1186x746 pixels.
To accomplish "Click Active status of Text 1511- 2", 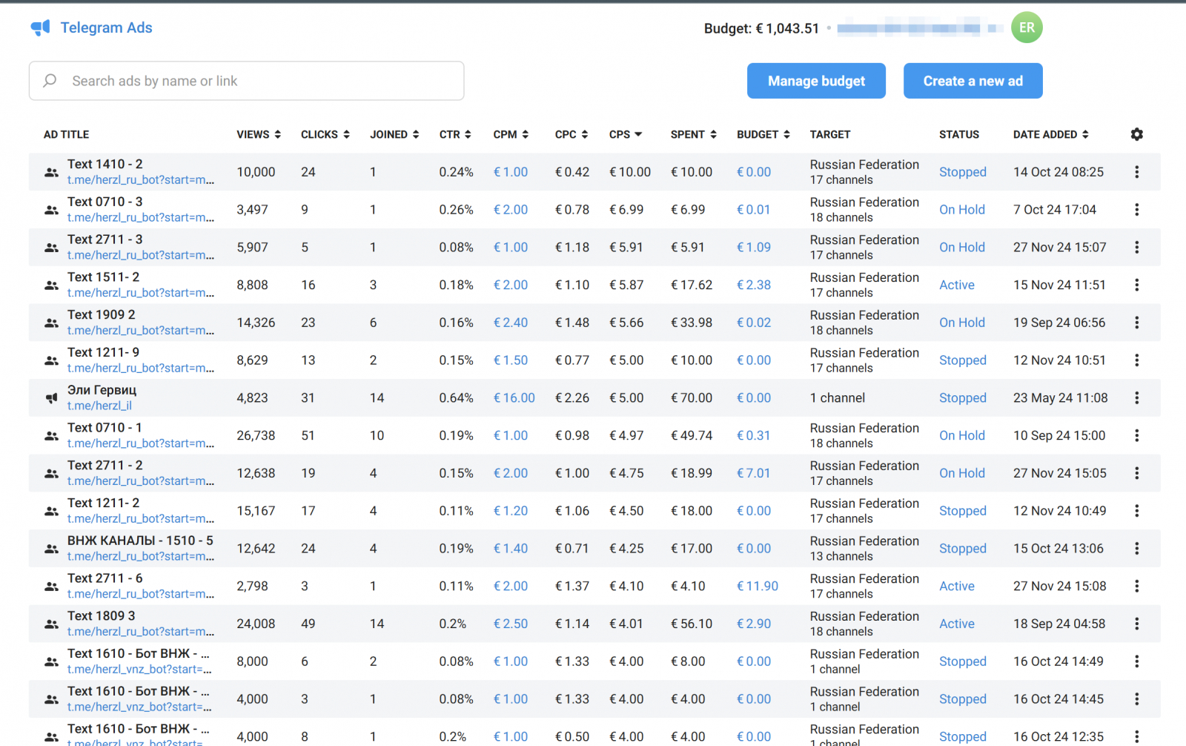I will pyautogui.click(x=956, y=285).
